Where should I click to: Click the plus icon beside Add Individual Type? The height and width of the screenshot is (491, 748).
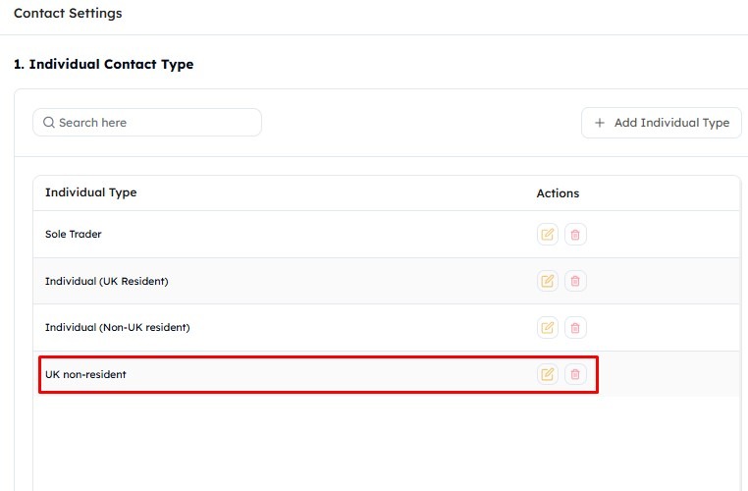(600, 123)
